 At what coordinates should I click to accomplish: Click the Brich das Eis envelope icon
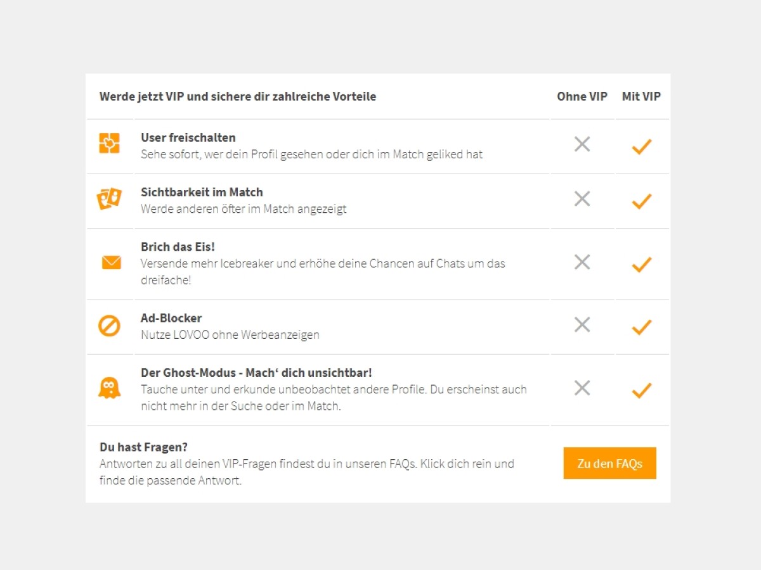pyautogui.click(x=111, y=262)
